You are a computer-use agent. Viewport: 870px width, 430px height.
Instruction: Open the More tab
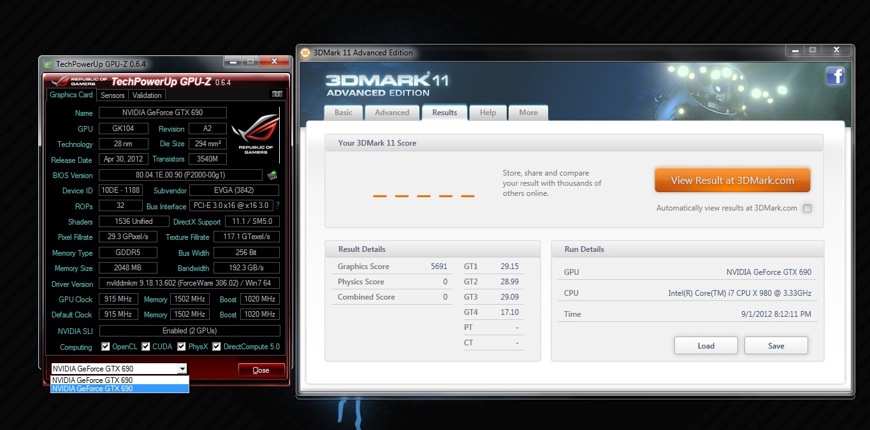click(528, 113)
